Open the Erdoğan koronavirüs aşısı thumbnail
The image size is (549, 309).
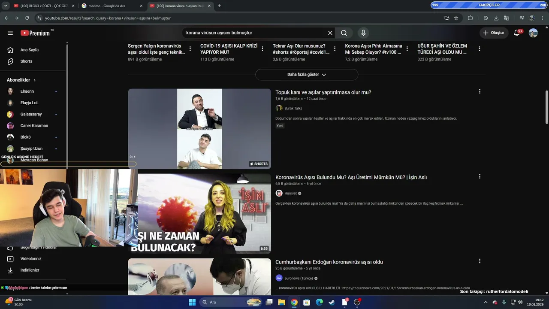click(199, 277)
